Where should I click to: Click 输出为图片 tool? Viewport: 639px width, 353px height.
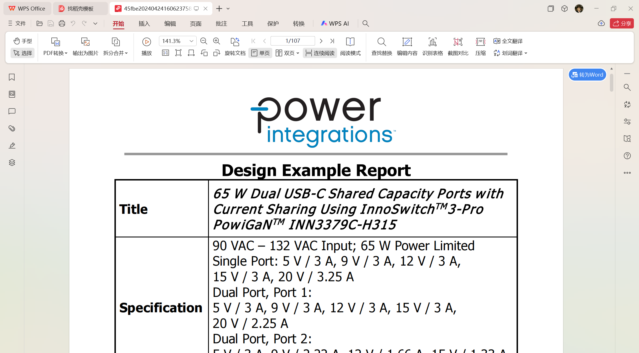tap(85, 47)
